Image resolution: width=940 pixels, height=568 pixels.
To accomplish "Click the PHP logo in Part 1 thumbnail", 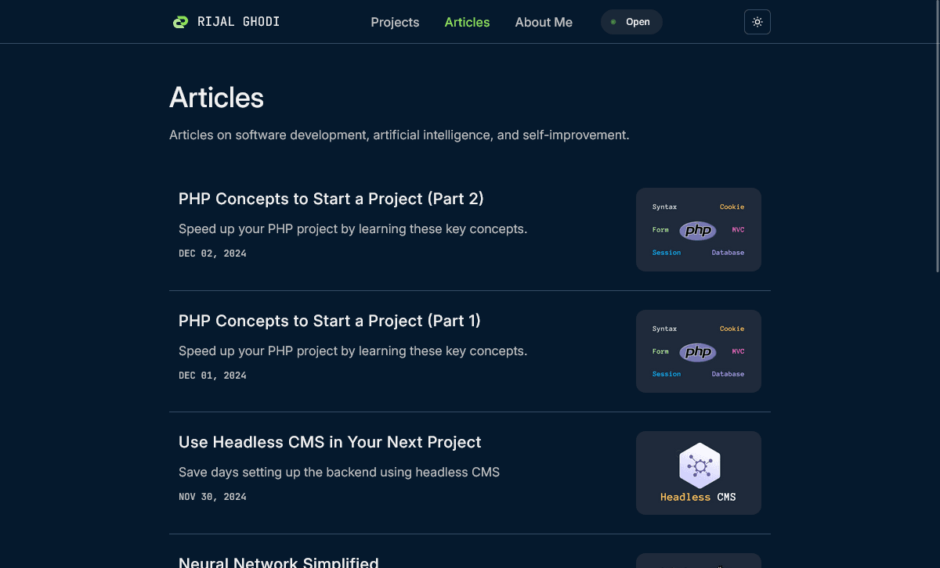I will pos(697,352).
